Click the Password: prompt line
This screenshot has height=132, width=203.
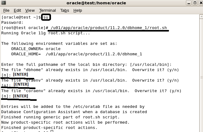[x=12, y=23]
